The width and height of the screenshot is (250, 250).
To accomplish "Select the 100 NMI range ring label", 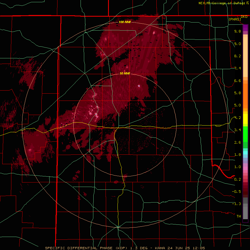I will coord(125,22).
